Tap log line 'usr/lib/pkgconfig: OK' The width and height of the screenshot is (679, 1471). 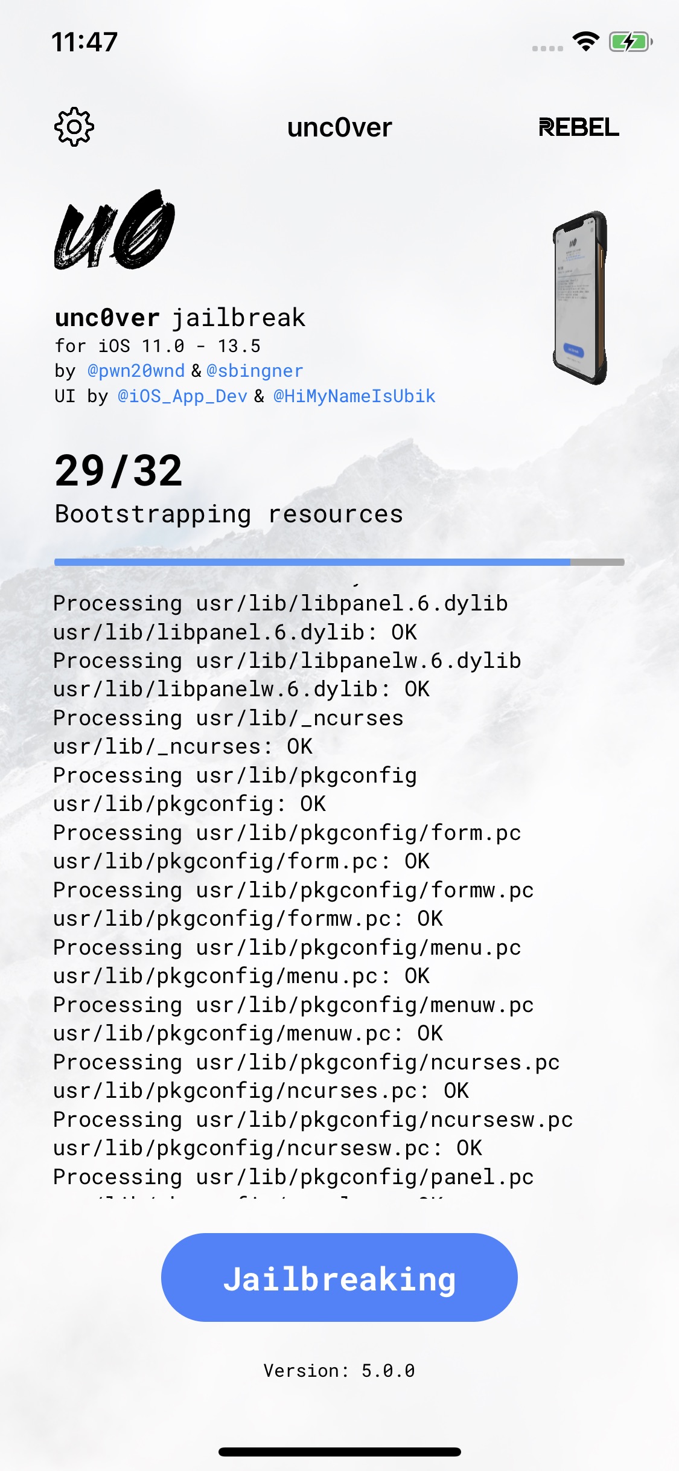[x=190, y=804]
